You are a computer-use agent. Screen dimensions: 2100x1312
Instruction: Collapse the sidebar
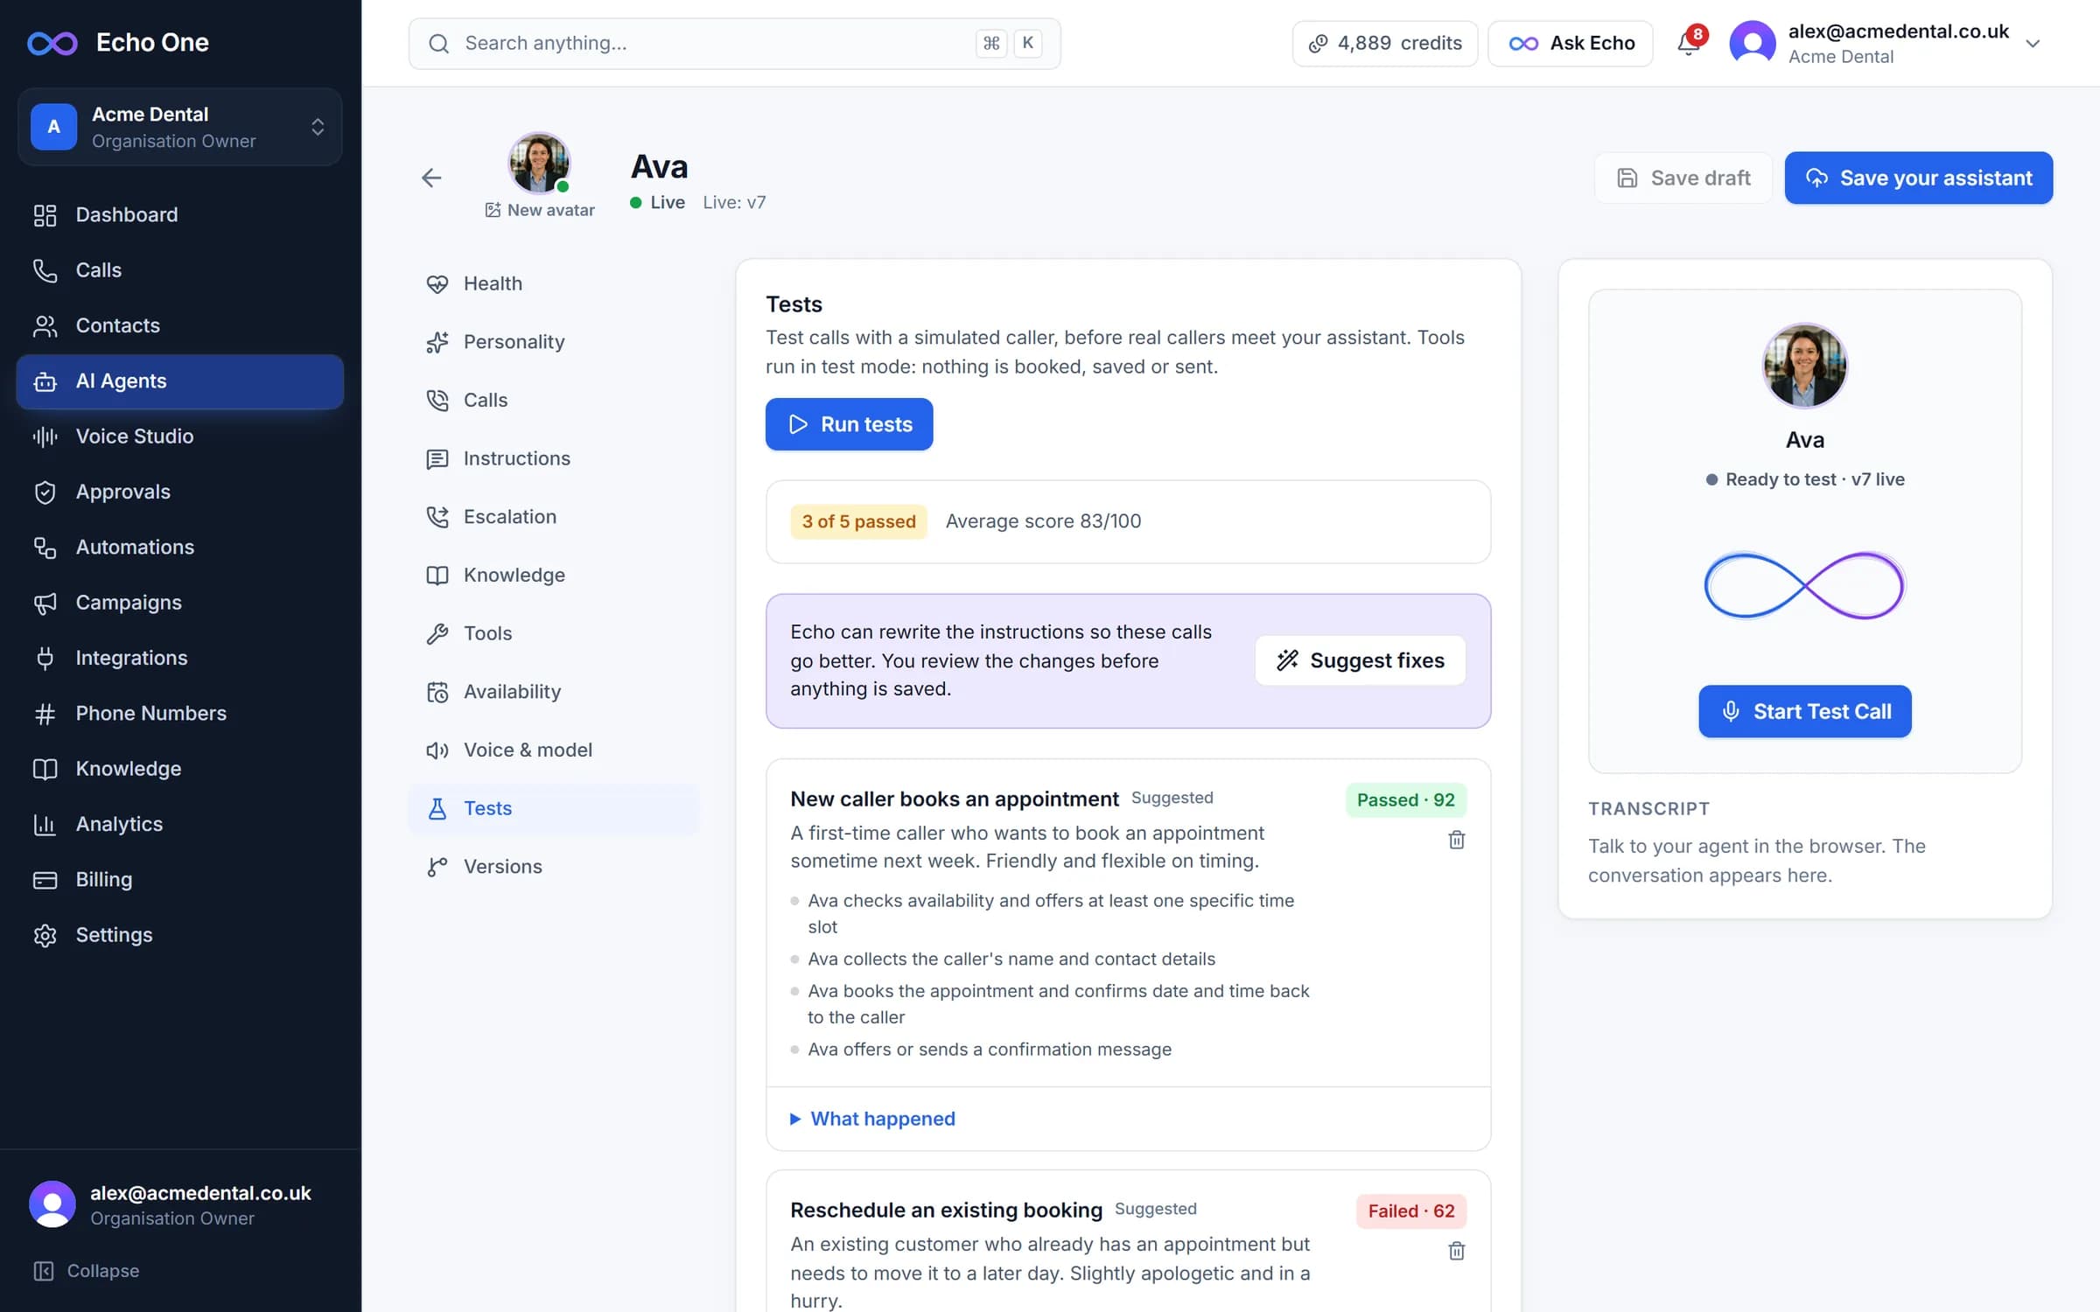(x=86, y=1271)
